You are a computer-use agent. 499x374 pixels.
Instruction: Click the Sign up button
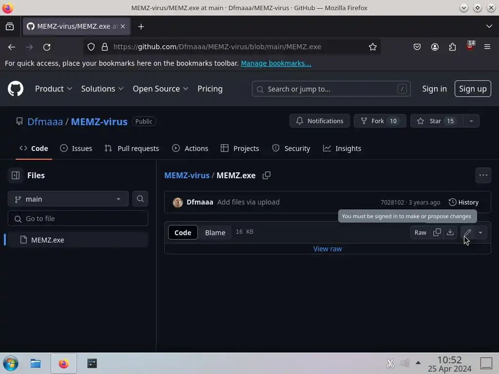coord(473,89)
